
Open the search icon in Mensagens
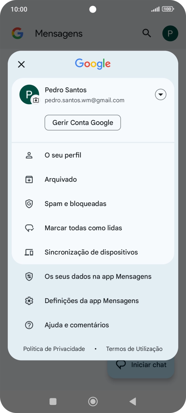[x=147, y=33]
